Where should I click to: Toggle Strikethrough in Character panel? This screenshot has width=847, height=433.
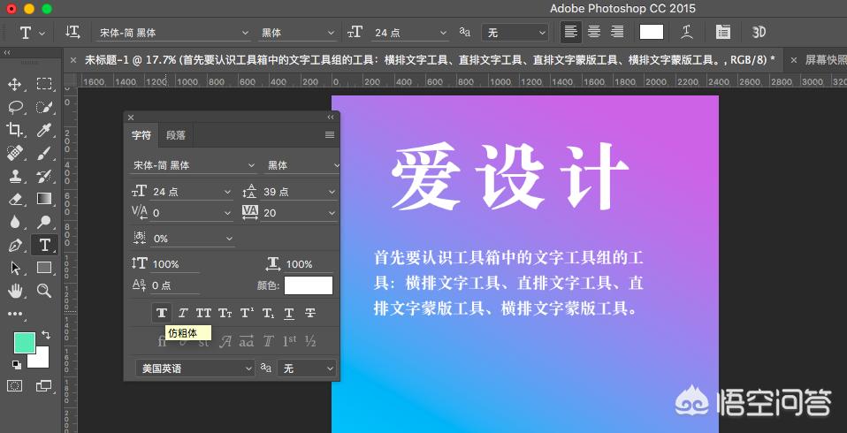pyautogui.click(x=310, y=313)
